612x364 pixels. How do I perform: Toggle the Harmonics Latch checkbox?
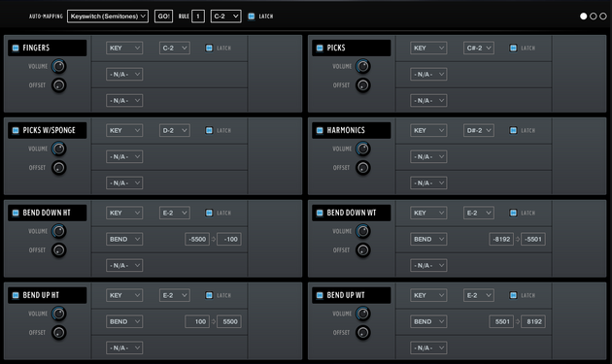(513, 130)
